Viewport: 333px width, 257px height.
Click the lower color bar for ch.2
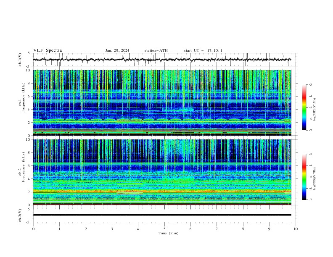pyautogui.click(x=304, y=177)
